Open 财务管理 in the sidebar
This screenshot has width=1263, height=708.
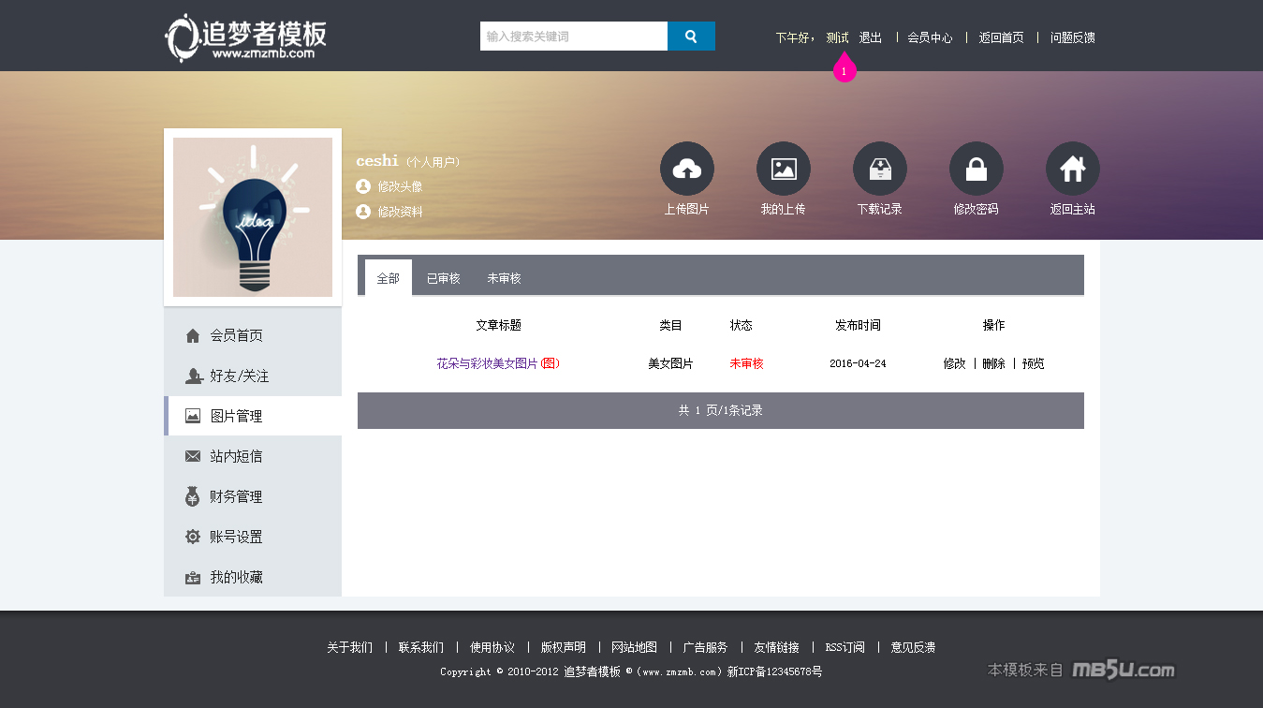236,496
